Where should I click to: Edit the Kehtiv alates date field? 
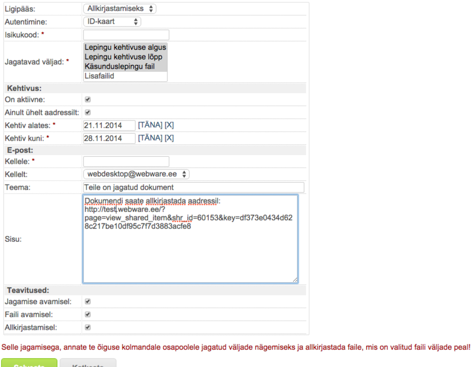109,125
